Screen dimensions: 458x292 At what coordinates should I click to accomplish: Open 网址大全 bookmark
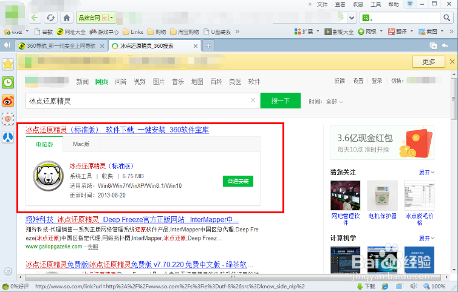pos(71,32)
